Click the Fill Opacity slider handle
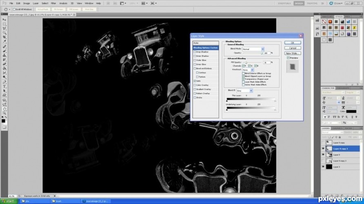Screen dimensions: 364x204 [246, 63]
